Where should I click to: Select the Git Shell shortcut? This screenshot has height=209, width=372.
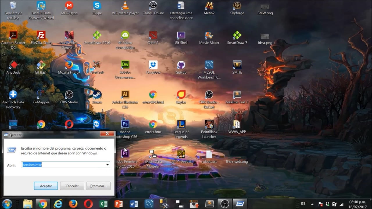pyautogui.click(x=181, y=38)
